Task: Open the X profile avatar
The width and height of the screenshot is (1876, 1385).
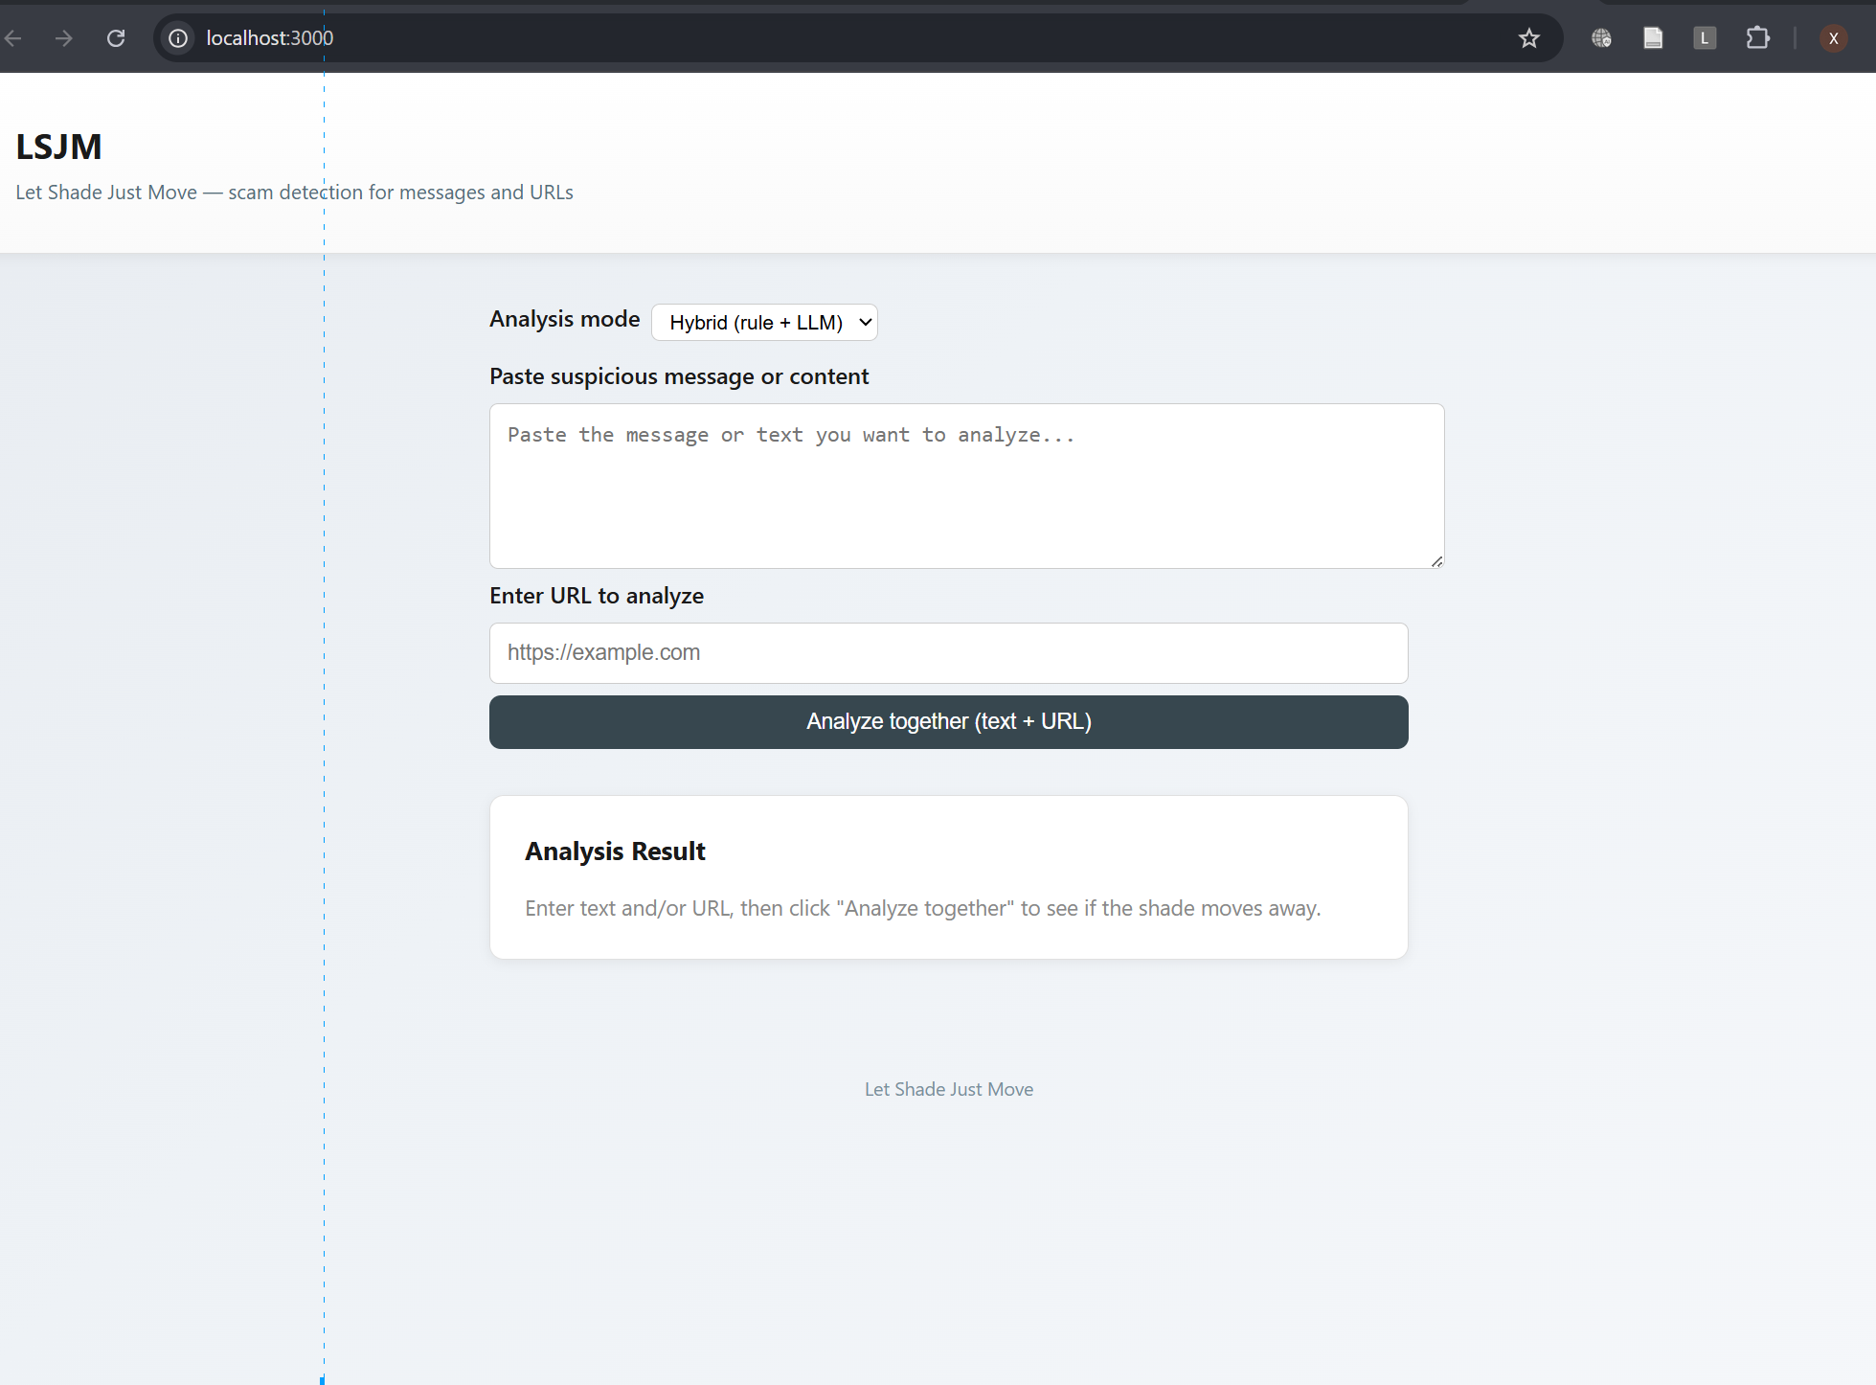Action: tap(1833, 38)
